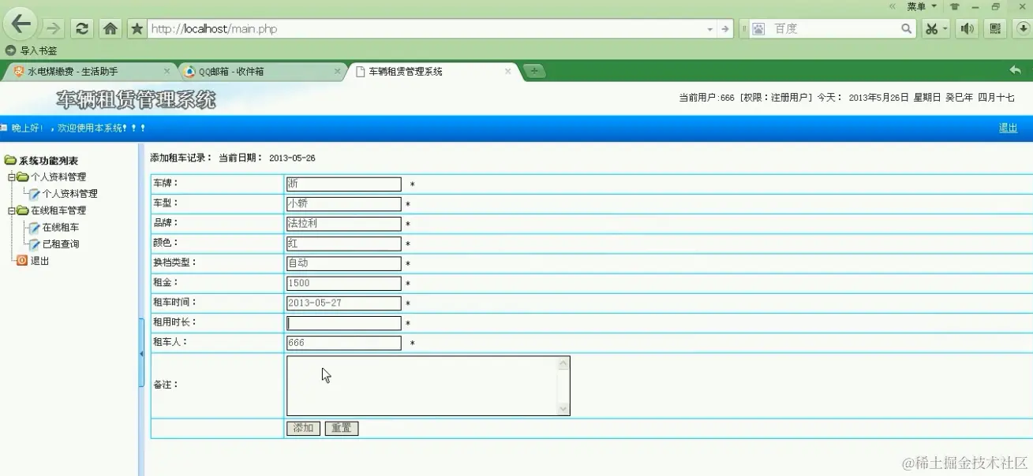Screen dimensions: 1033x476
Task: Focus the 租车时间 date input
Action: [x=344, y=303]
